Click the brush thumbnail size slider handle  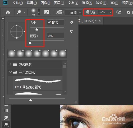coord(31,100)
